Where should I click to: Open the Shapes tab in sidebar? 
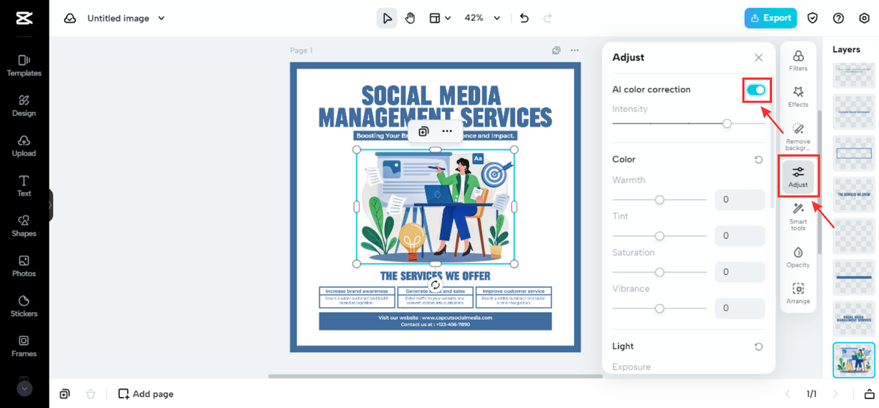(24, 226)
